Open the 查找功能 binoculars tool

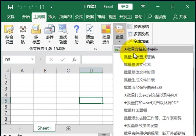[63, 34]
